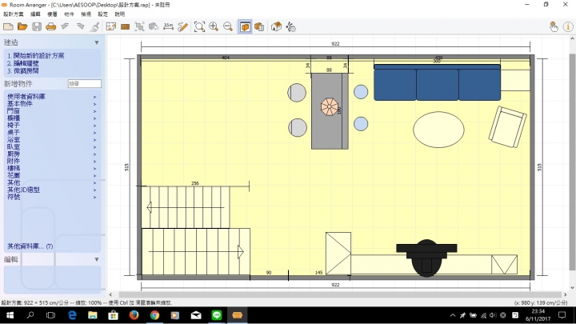Redo the action using toolbar arrow
Image resolution: width=576 pixels, height=324 pixels.
click(81, 27)
